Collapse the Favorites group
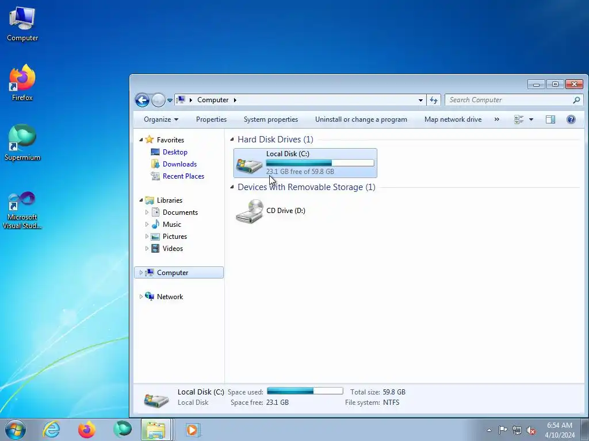 141,140
